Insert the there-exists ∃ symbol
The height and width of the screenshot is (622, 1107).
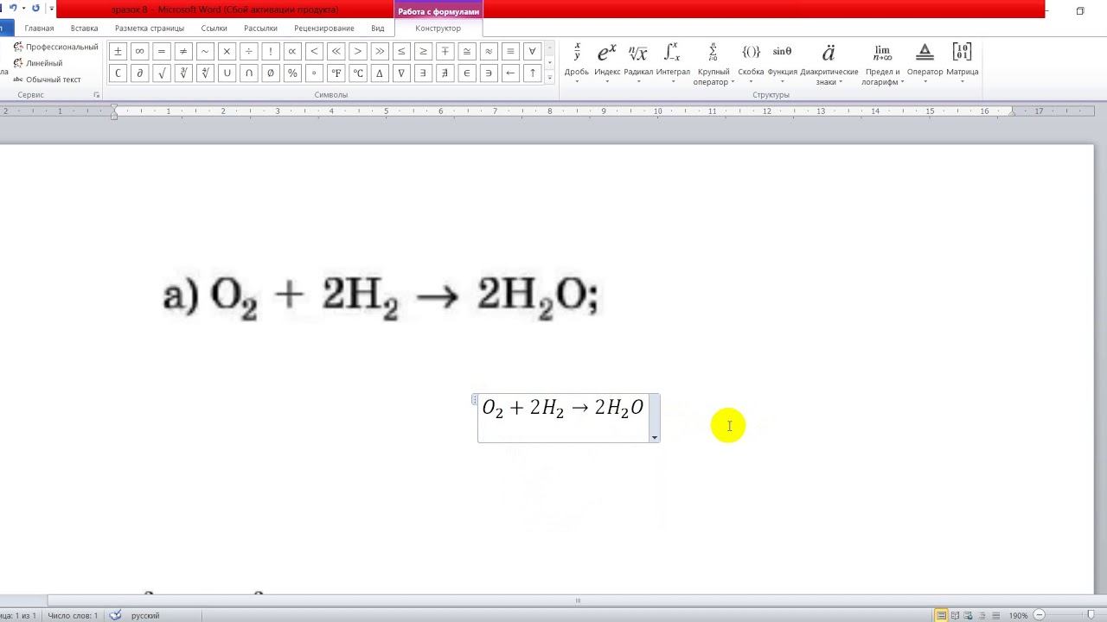423,73
